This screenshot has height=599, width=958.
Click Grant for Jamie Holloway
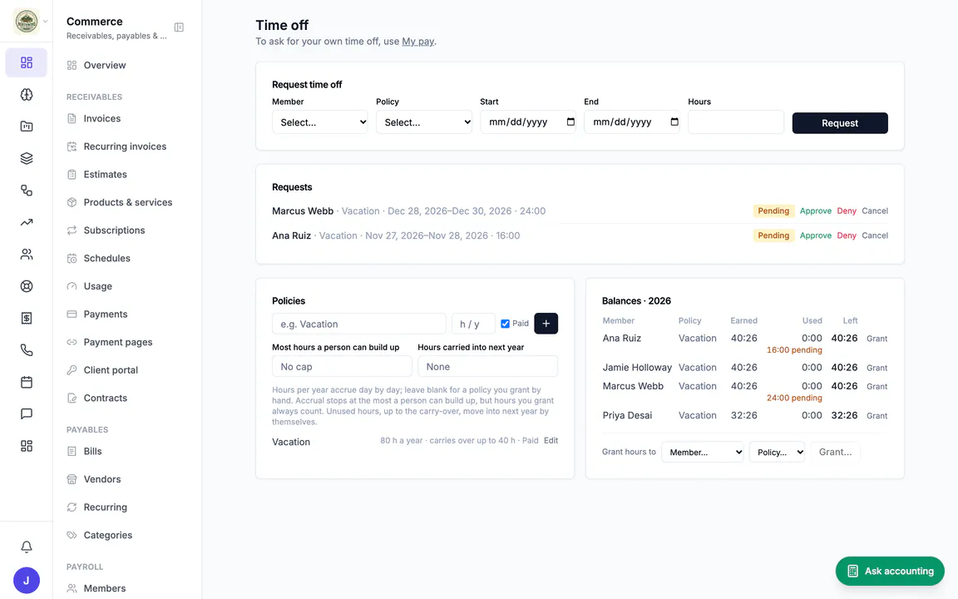pyautogui.click(x=877, y=368)
